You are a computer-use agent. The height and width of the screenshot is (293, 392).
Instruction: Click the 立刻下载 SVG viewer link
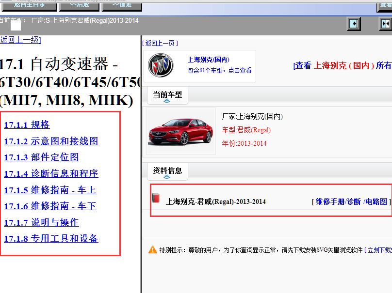coord(378,250)
